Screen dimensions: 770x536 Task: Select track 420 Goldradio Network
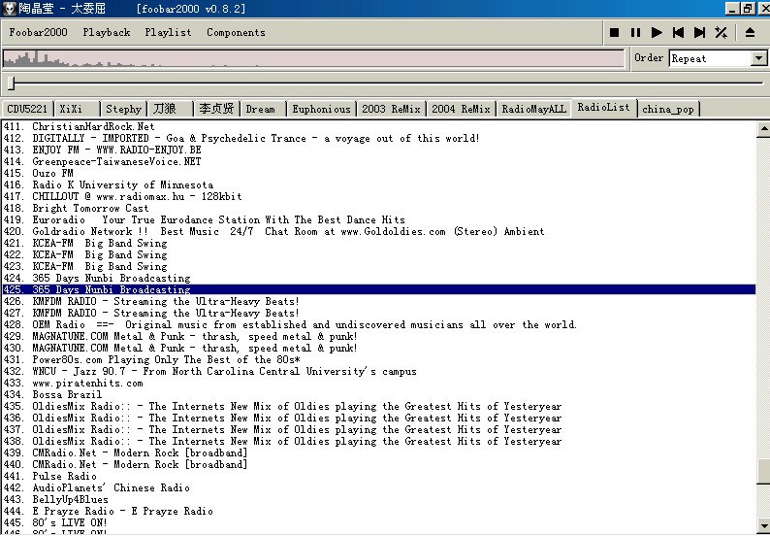point(378,232)
